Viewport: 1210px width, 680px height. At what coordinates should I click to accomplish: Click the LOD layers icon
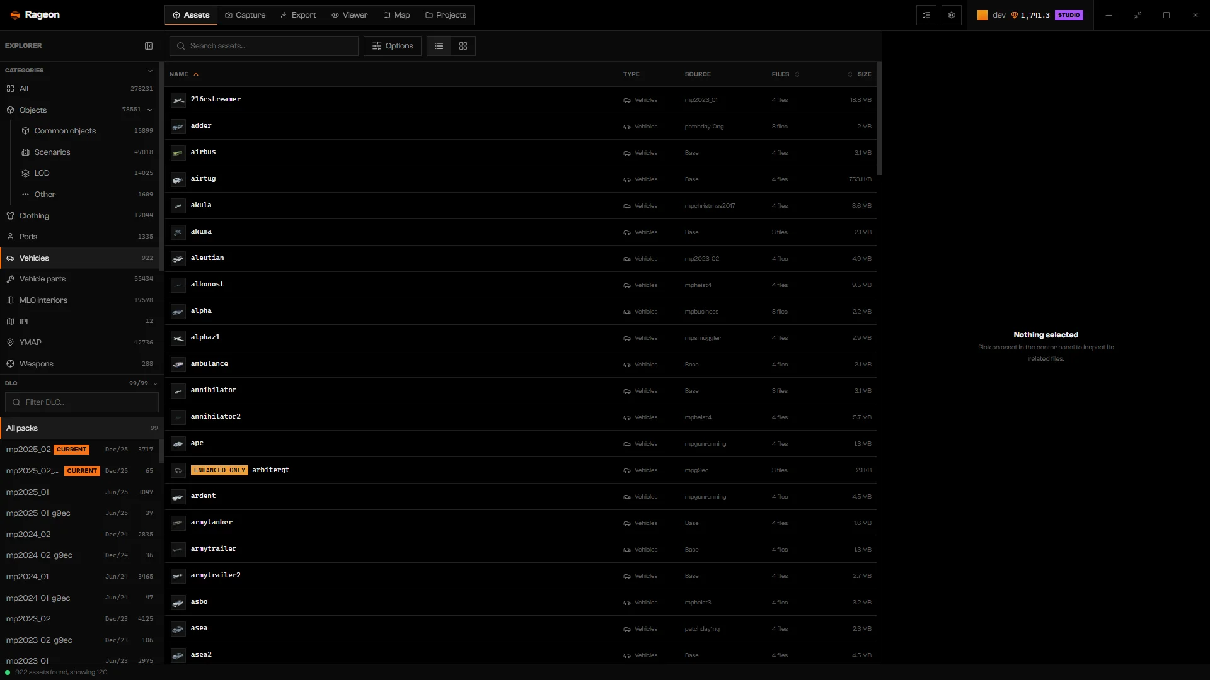26,173
